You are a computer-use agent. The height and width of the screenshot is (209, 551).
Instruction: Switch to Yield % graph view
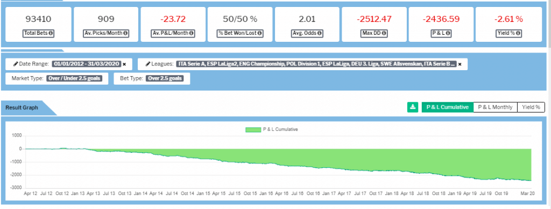(531, 107)
